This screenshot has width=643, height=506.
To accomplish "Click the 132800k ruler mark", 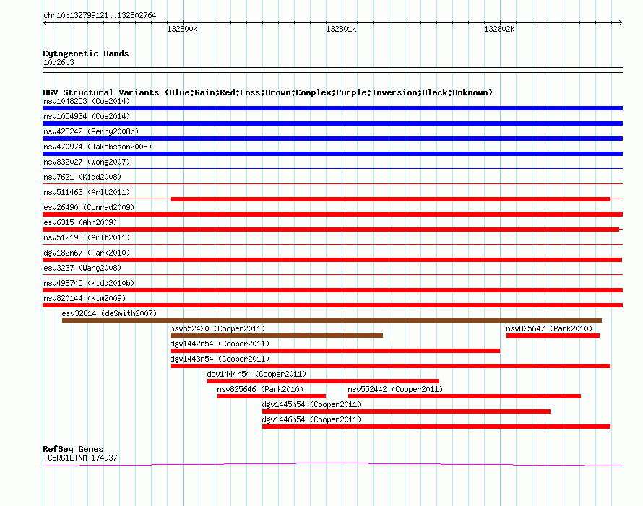I will [x=182, y=29].
